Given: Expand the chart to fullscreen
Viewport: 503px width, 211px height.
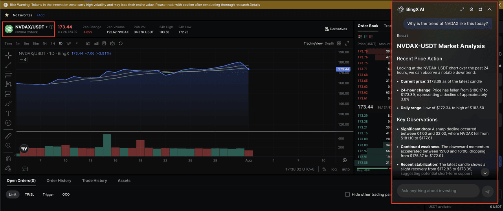Looking at the screenshot, I should [347, 43].
